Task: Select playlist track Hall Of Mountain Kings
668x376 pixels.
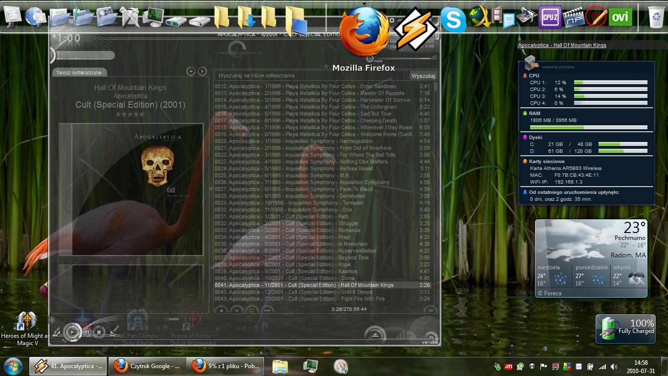Action: click(323, 285)
